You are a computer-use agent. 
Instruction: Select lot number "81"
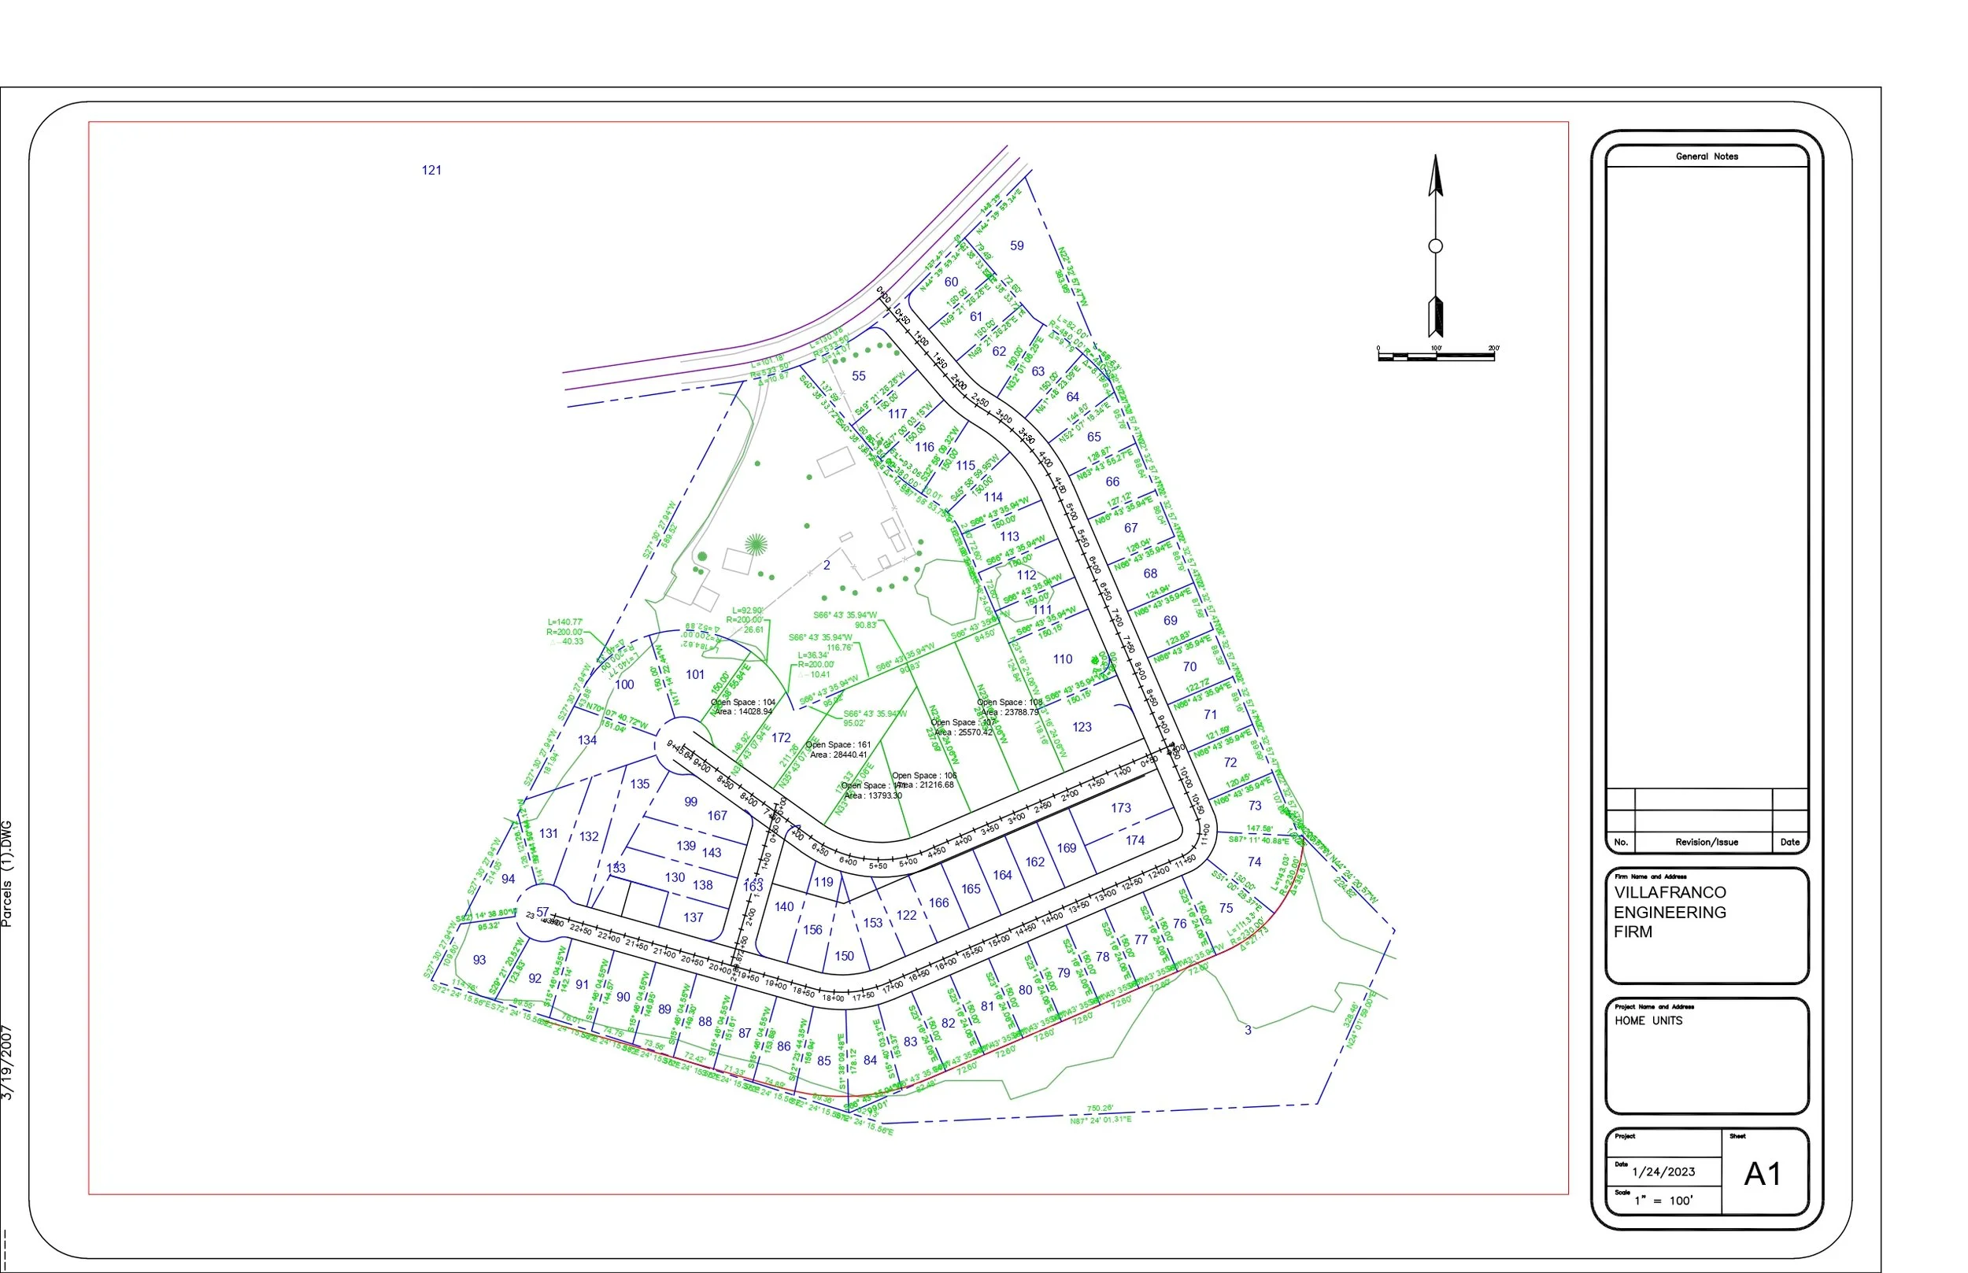(x=987, y=1006)
